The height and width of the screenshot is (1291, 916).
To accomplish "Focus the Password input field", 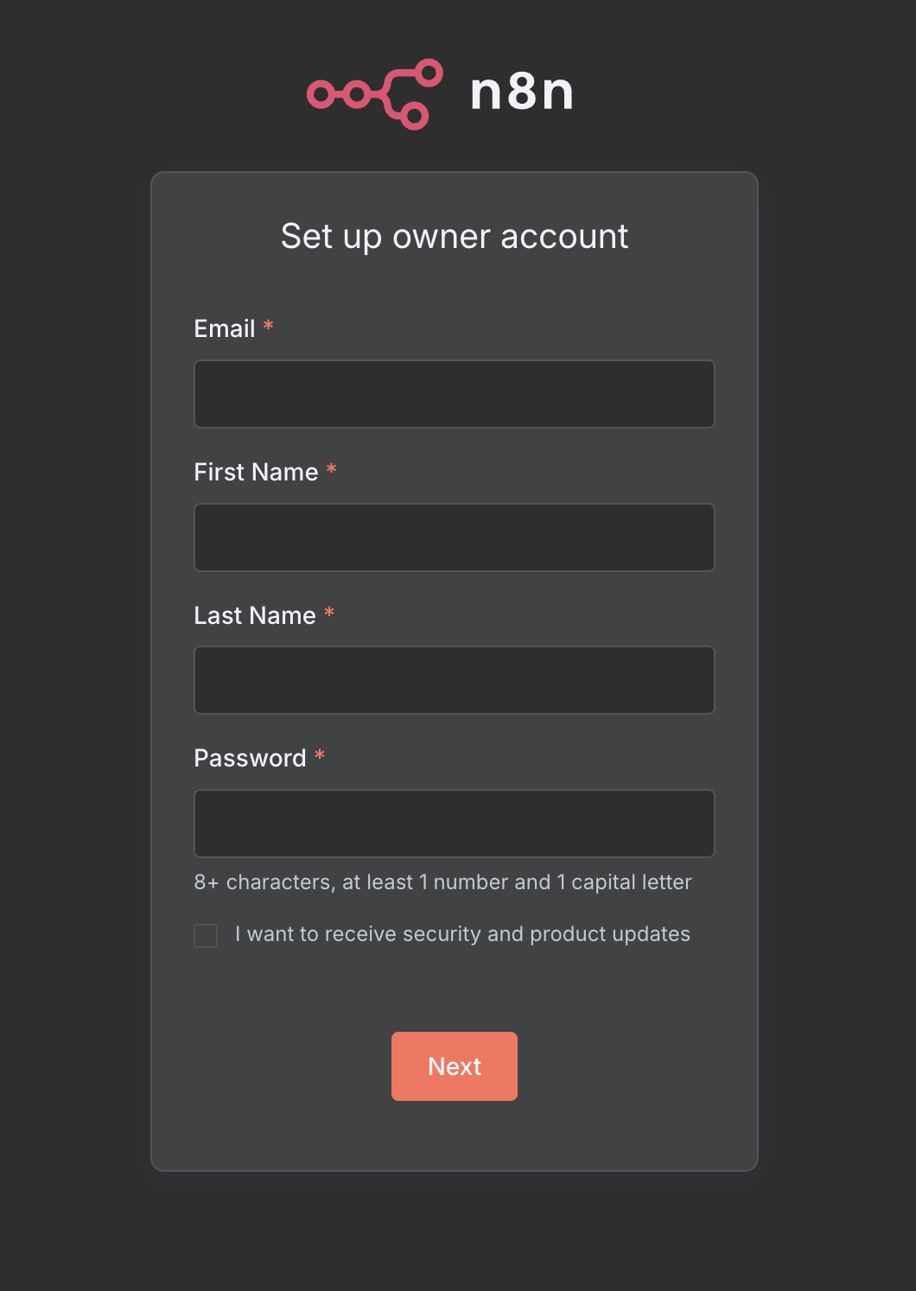I will (455, 824).
